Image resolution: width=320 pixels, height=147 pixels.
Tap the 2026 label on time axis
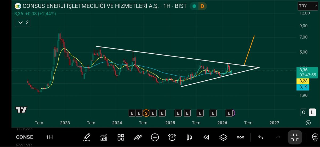(x=222, y=123)
